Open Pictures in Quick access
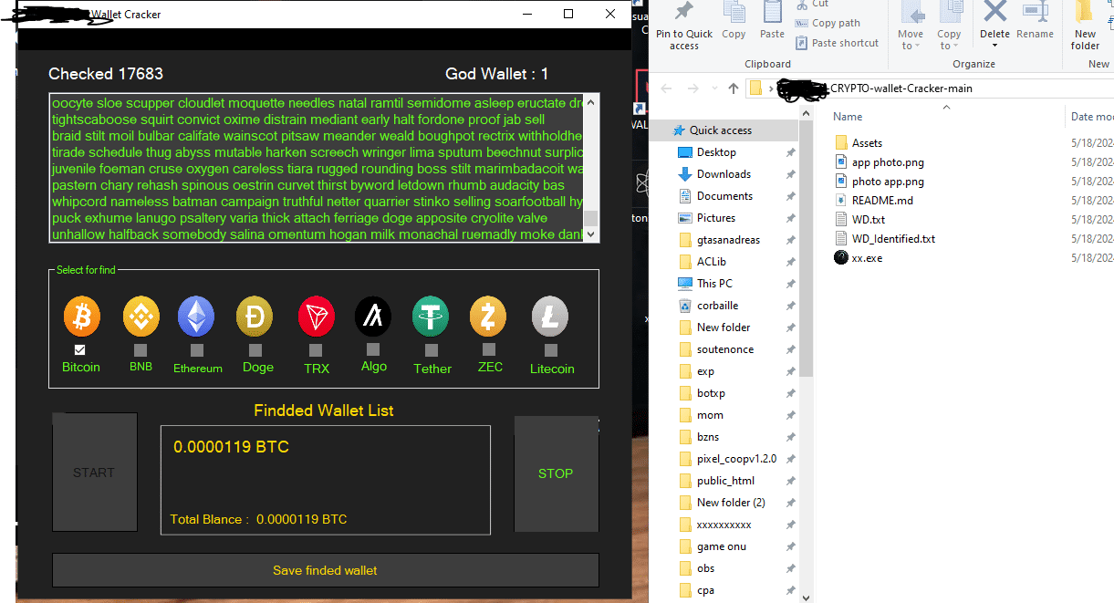Viewport: 1114px width, 603px height. click(x=716, y=218)
